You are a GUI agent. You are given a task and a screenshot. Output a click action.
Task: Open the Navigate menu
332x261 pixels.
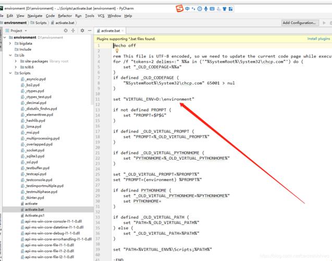click(x=35, y=16)
